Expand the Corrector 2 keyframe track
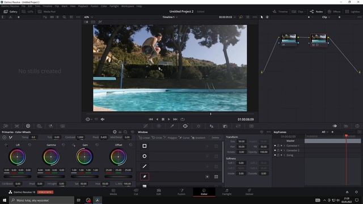363x204 pixels. [284, 150]
